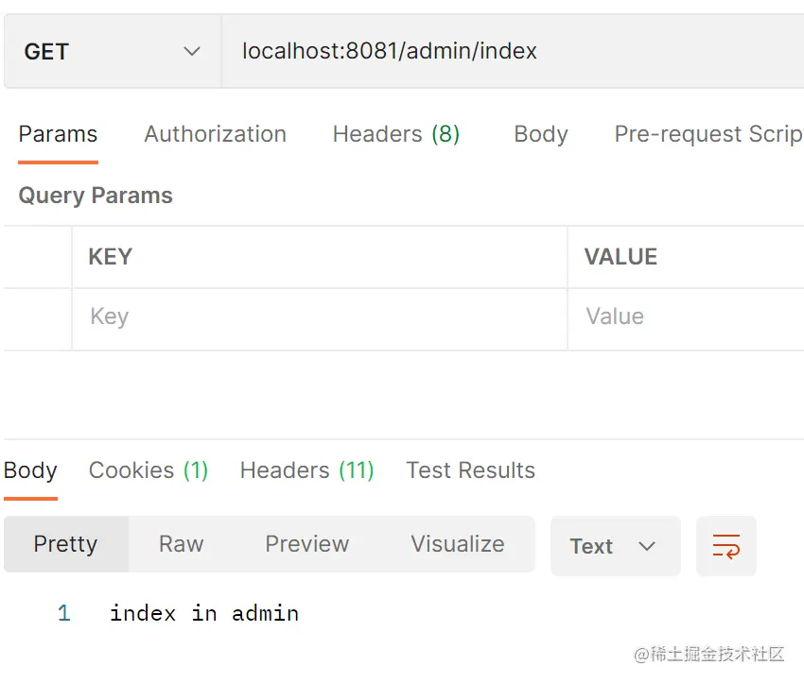Screen dimensions: 804x683
Task: Switch to Raw response view
Action: tap(181, 544)
